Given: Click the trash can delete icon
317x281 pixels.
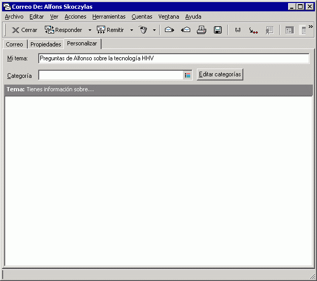Looking at the screenshot, I should (143, 30).
